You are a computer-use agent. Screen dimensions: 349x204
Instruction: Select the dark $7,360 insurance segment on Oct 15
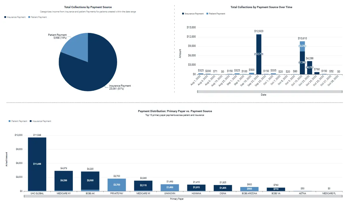(302, 63)
